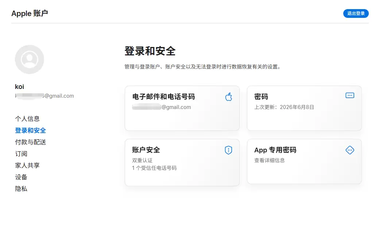Click the shield icon in 账户安全 card

click(x=228, y=150)
